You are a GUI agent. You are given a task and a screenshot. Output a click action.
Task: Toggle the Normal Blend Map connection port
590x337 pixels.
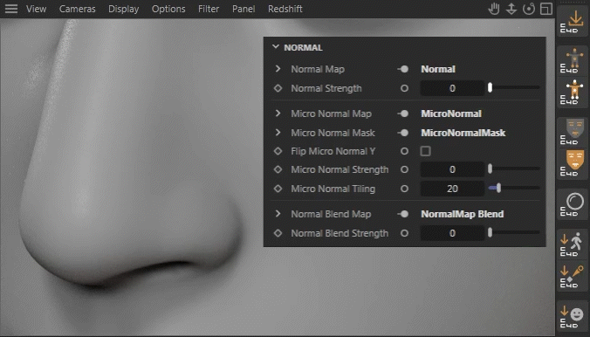403,214
